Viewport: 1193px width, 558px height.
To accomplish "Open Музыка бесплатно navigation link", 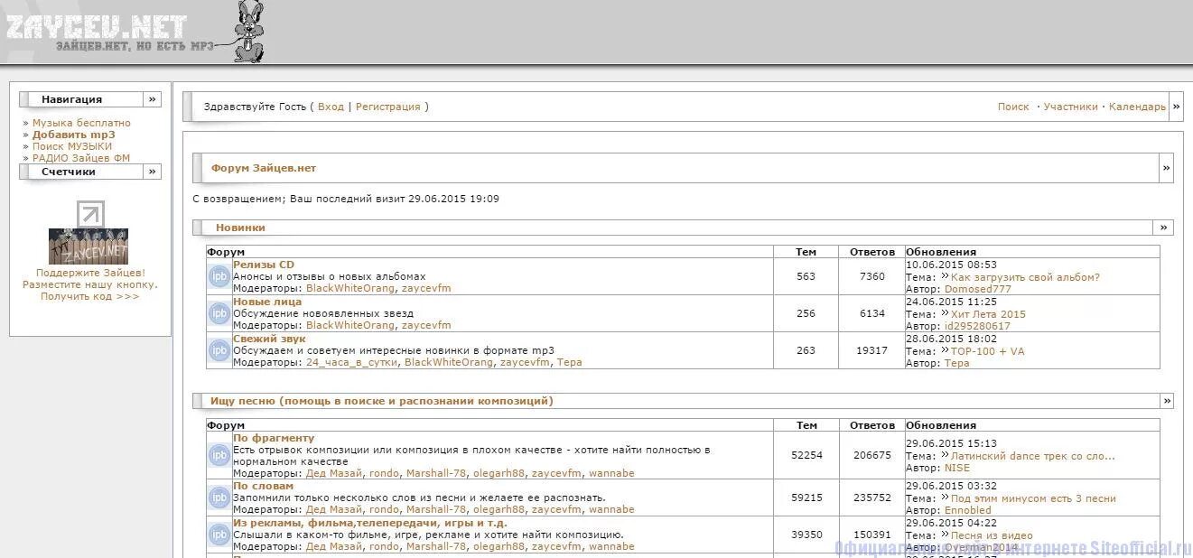I will (81, 123).
